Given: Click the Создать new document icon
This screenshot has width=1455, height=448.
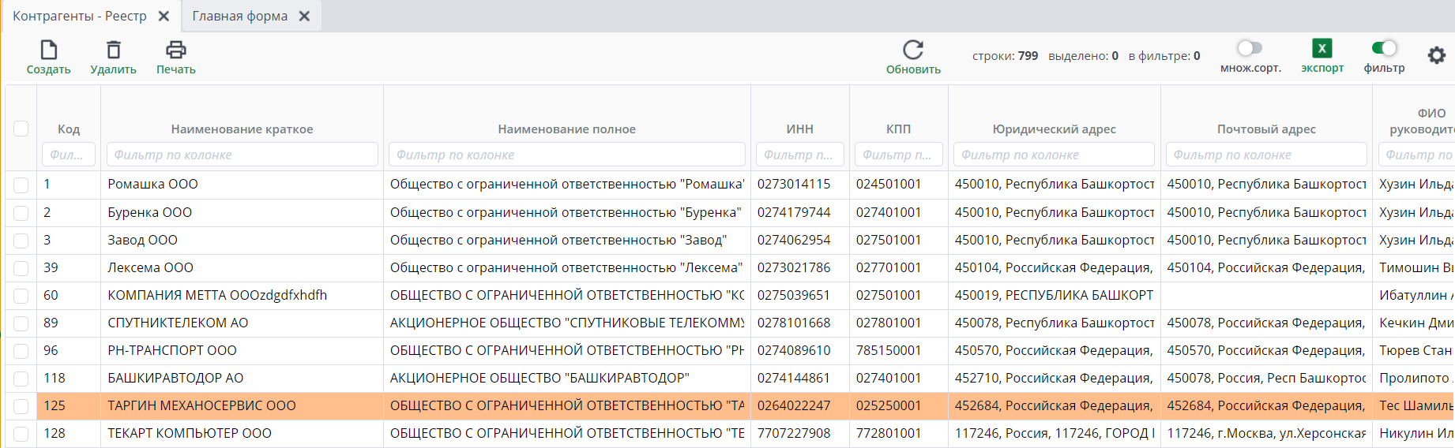Looking at the screenshot, I should click(49, 50).
